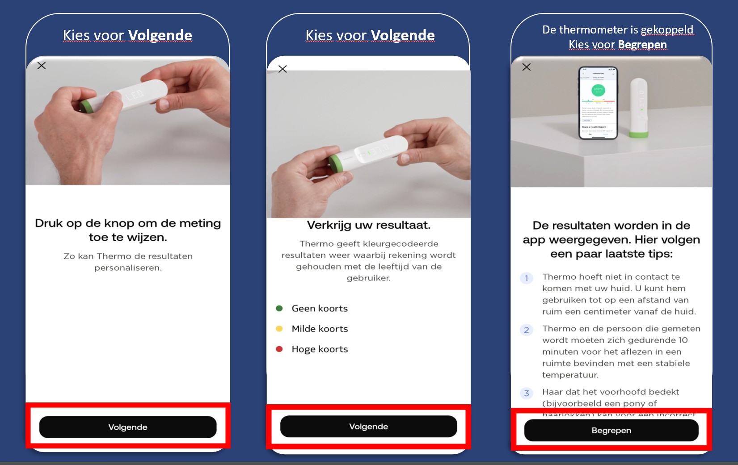Viewport: 738px width, 465px height.
Task: Close the third phone screen with X
Action: [x=527, y=67]
